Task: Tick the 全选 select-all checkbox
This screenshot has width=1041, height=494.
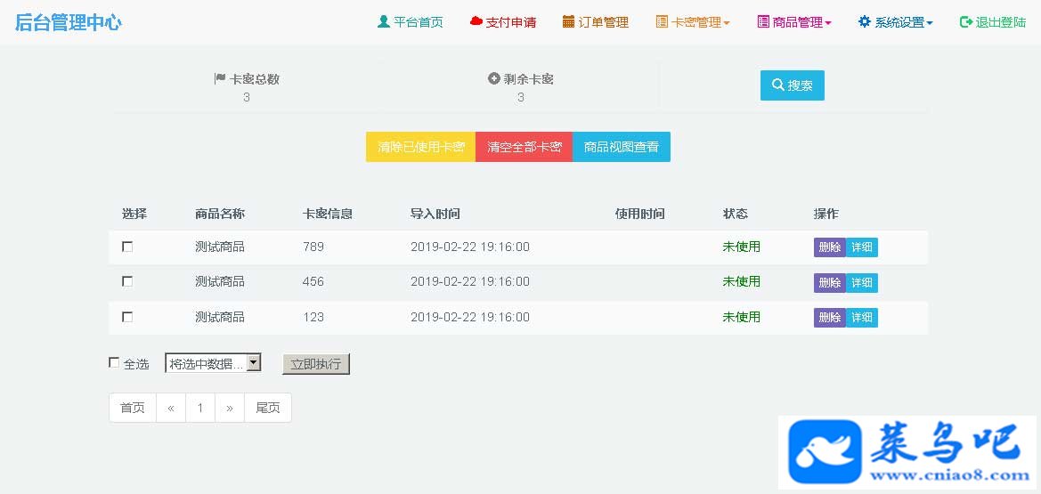Action: [x=114, y=362]
